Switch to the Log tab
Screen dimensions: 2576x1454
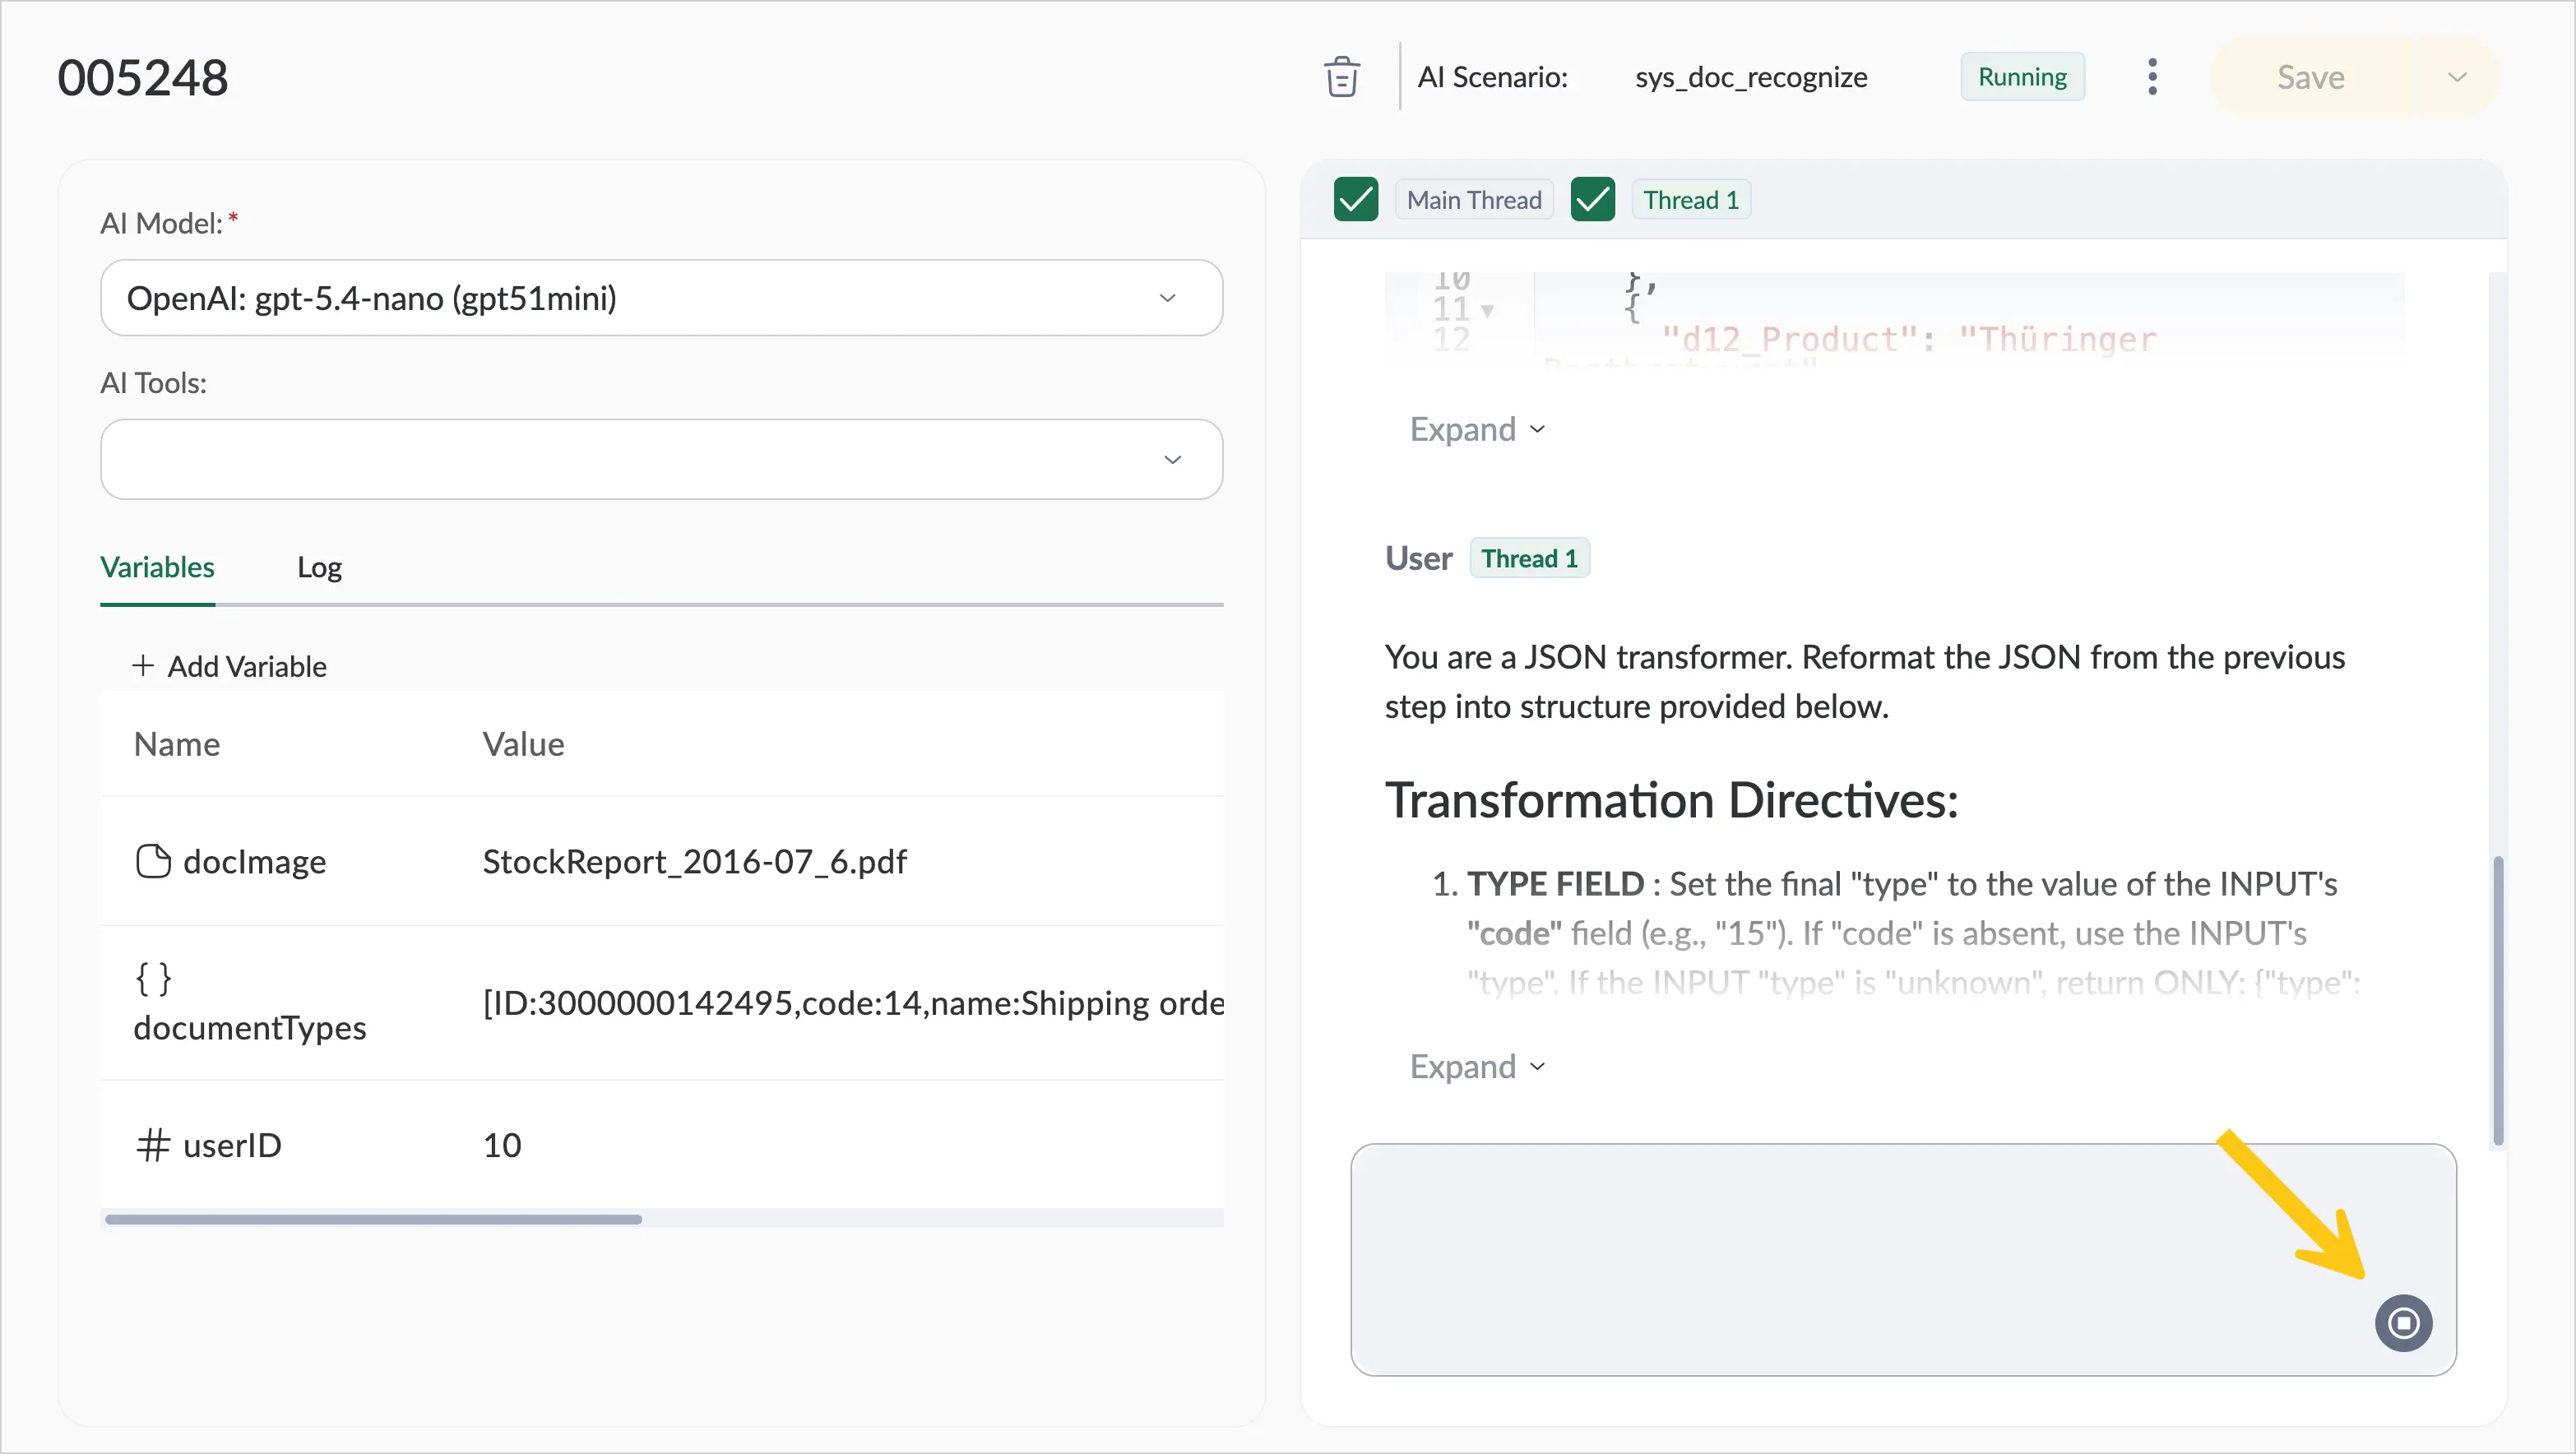click(x=319, y=567)
